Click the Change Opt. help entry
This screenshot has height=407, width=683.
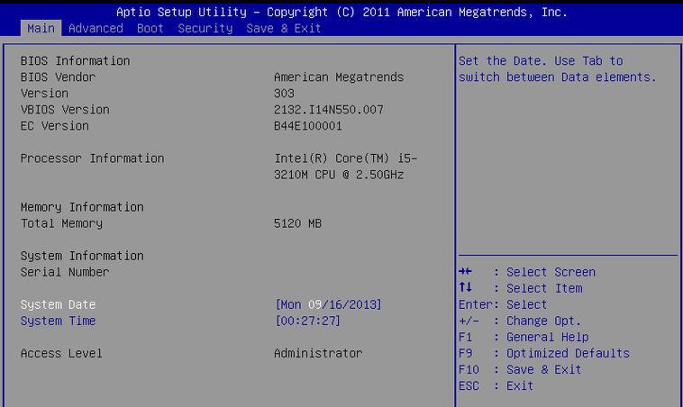pos(520,321)
